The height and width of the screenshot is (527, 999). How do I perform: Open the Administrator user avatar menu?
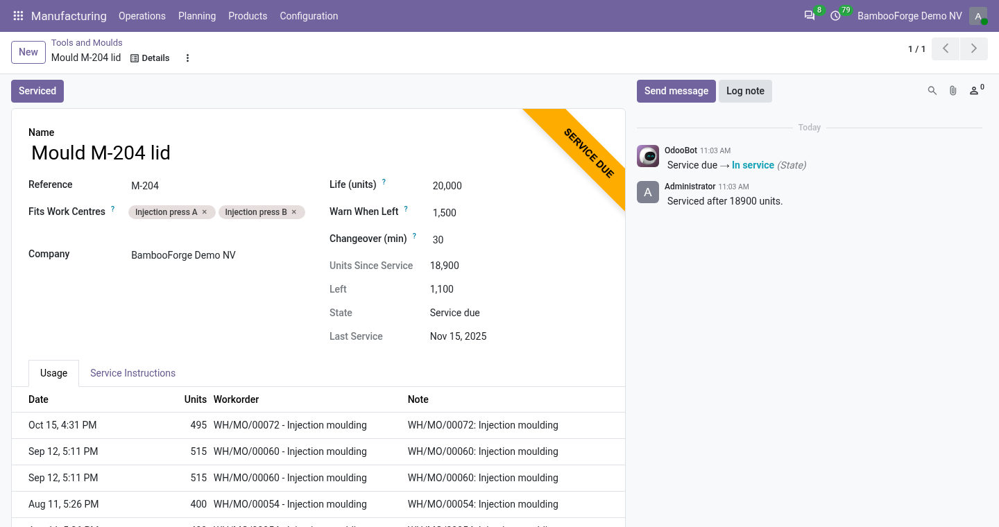[x=978, y=16]
